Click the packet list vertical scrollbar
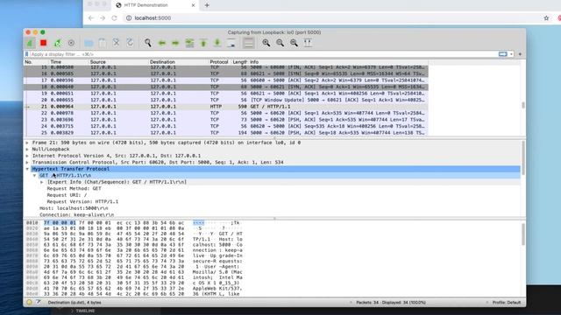 click(523, 105)
